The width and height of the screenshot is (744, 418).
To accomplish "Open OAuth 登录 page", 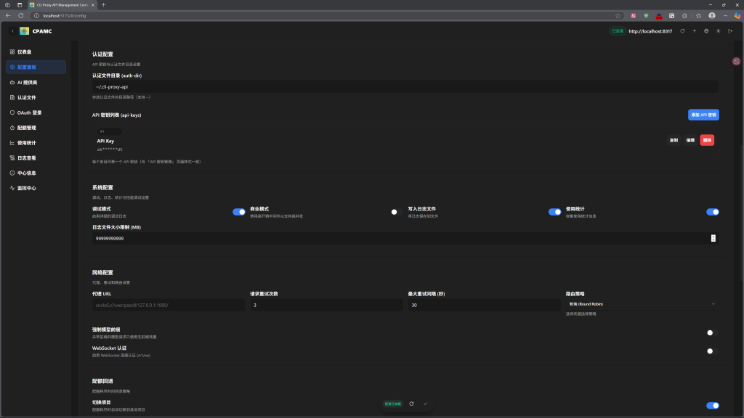I will point(36,112).
